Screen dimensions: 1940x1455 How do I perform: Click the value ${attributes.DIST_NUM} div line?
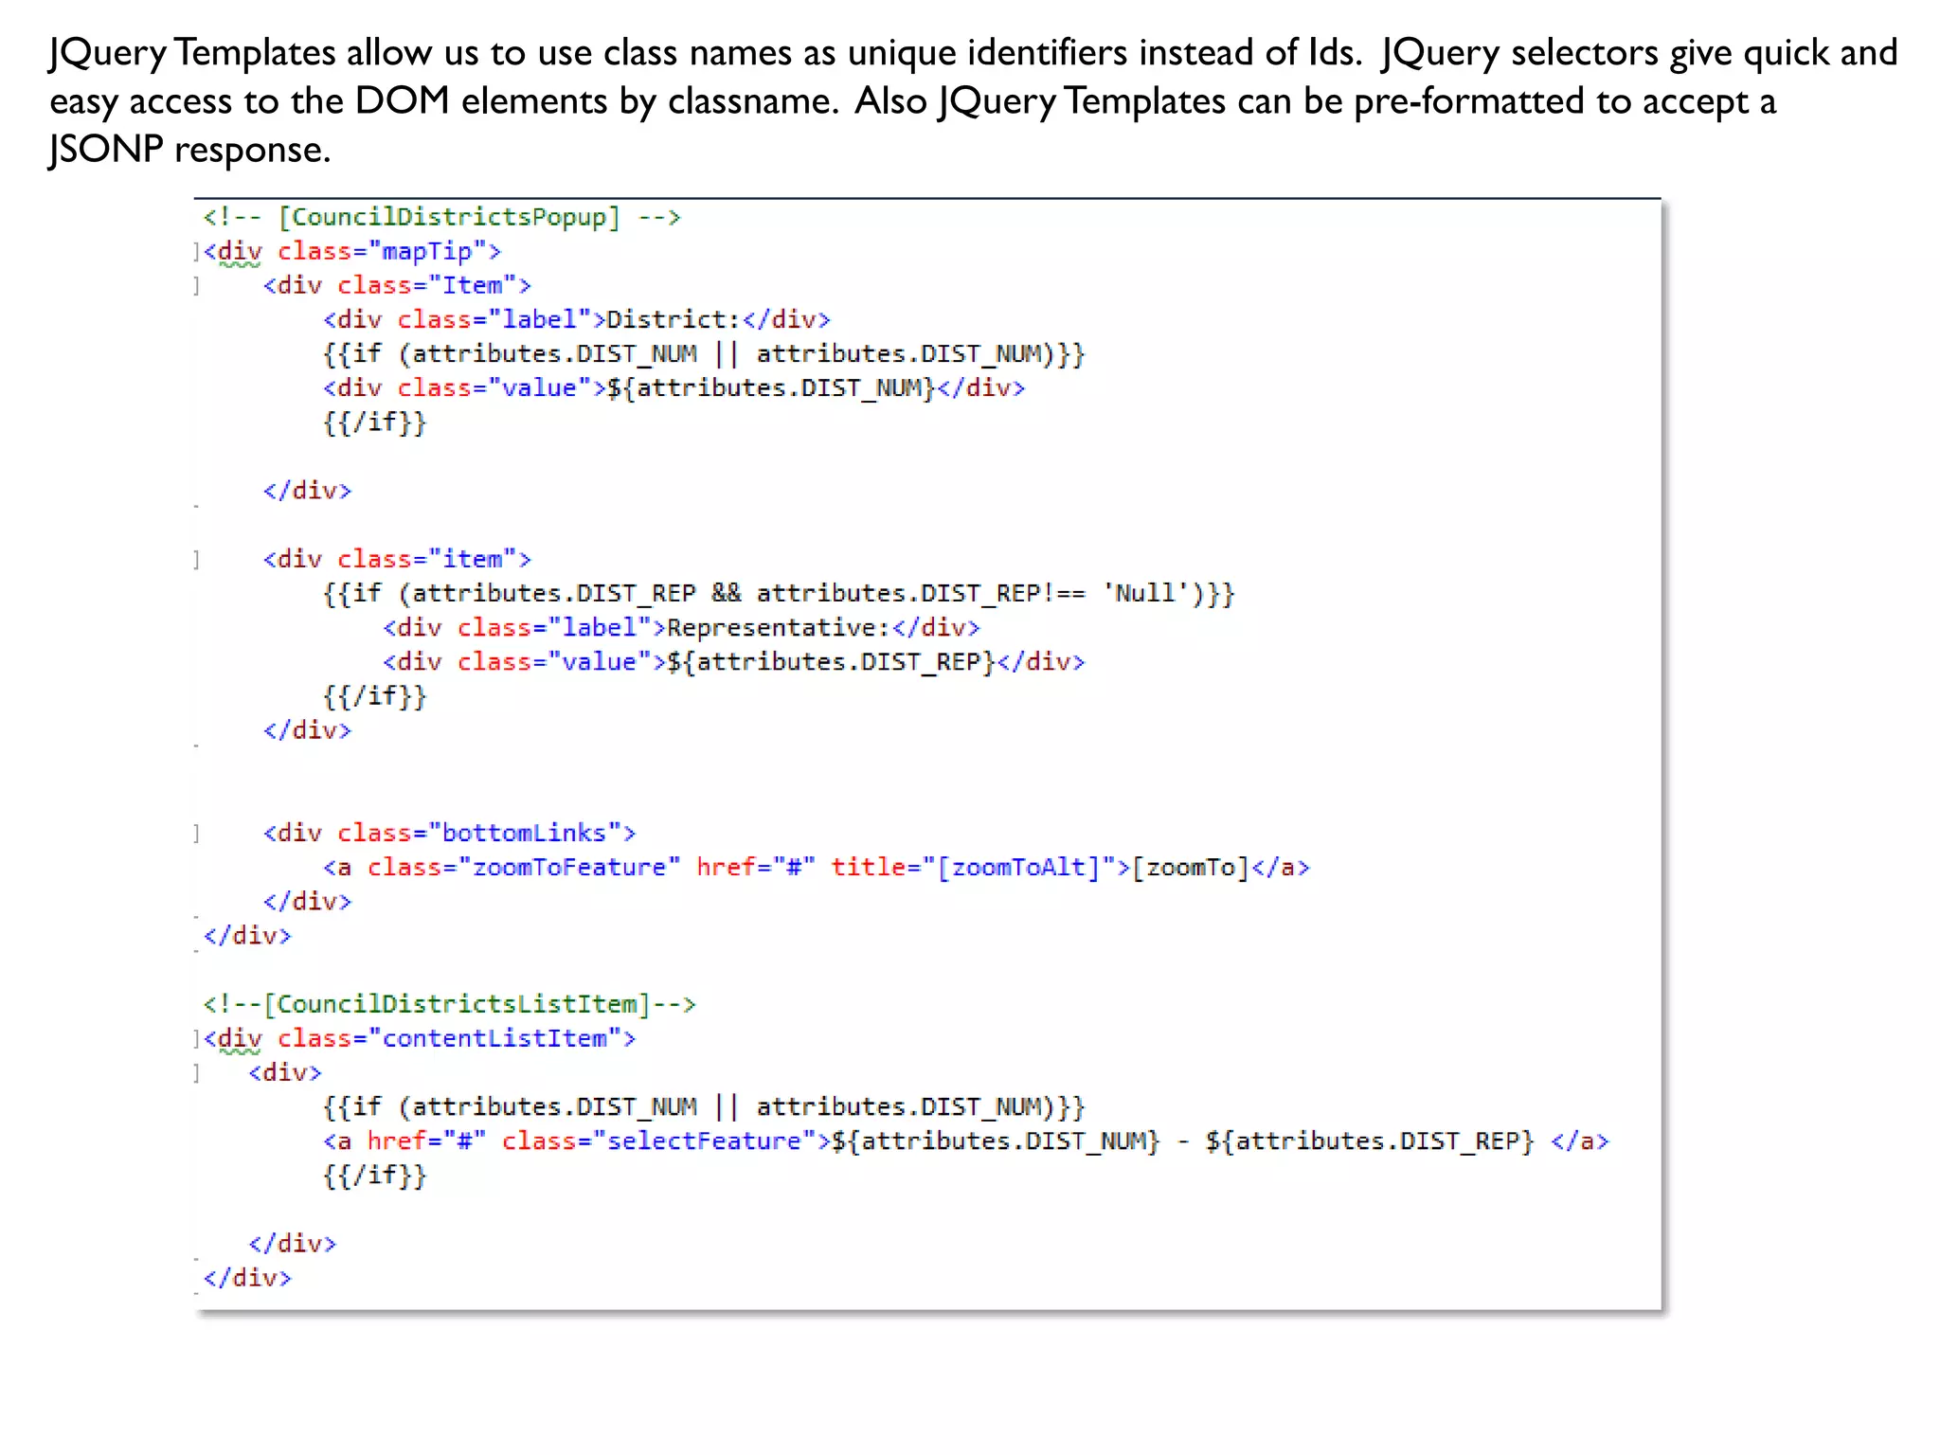[674, 387]
